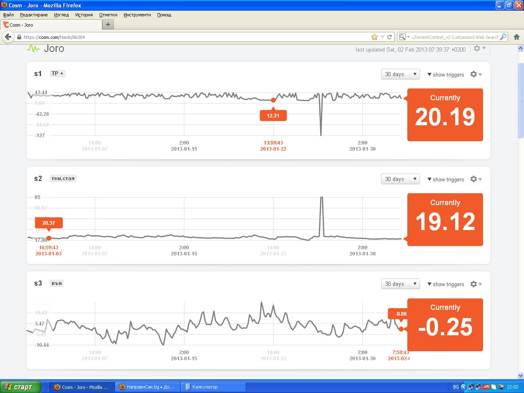Click the reload page icon
Screen dimensions: 524x393
pos(390,37)
